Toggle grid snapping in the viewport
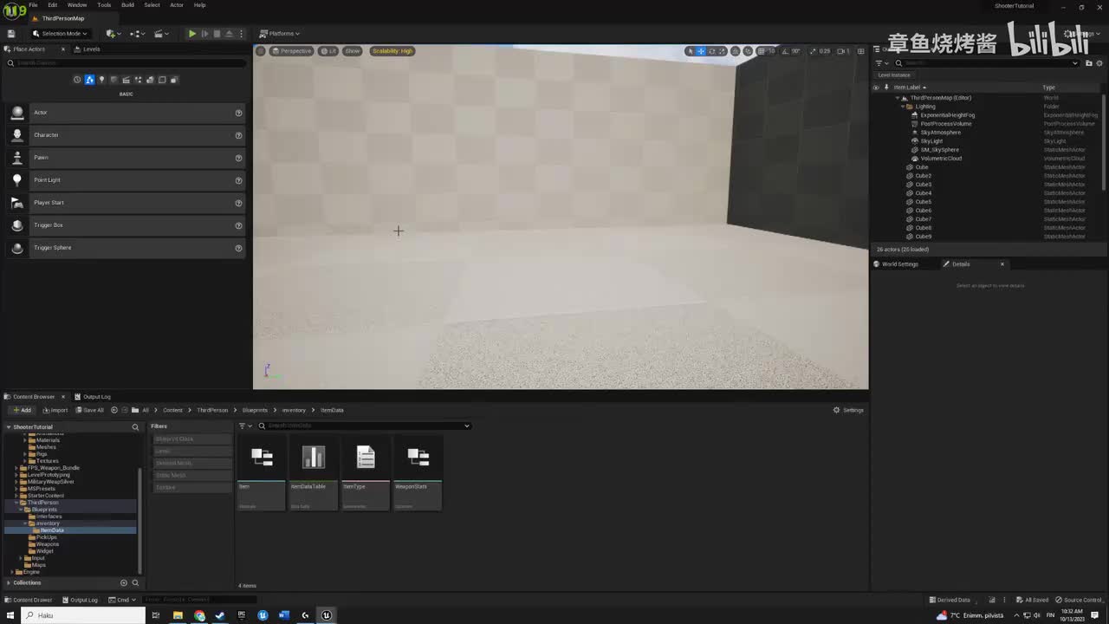 pos(760,51)
